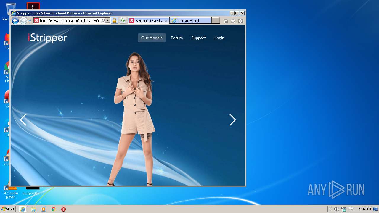379x213 pixels.
Task: Click the search magnifier in address bar
Action: 103,21
